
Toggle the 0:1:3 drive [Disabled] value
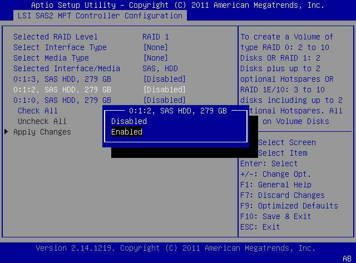tap(165, 79)
